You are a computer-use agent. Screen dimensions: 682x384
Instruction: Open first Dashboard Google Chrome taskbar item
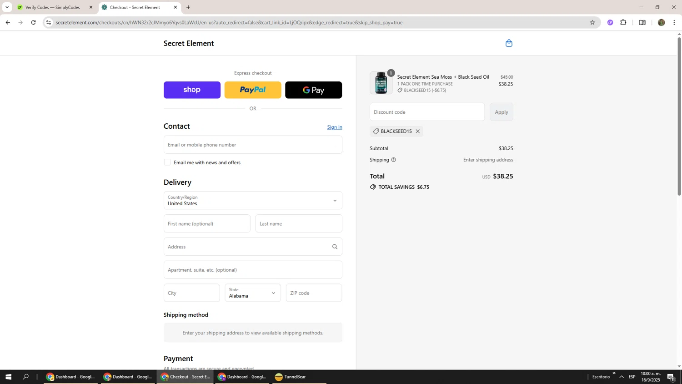70,377
